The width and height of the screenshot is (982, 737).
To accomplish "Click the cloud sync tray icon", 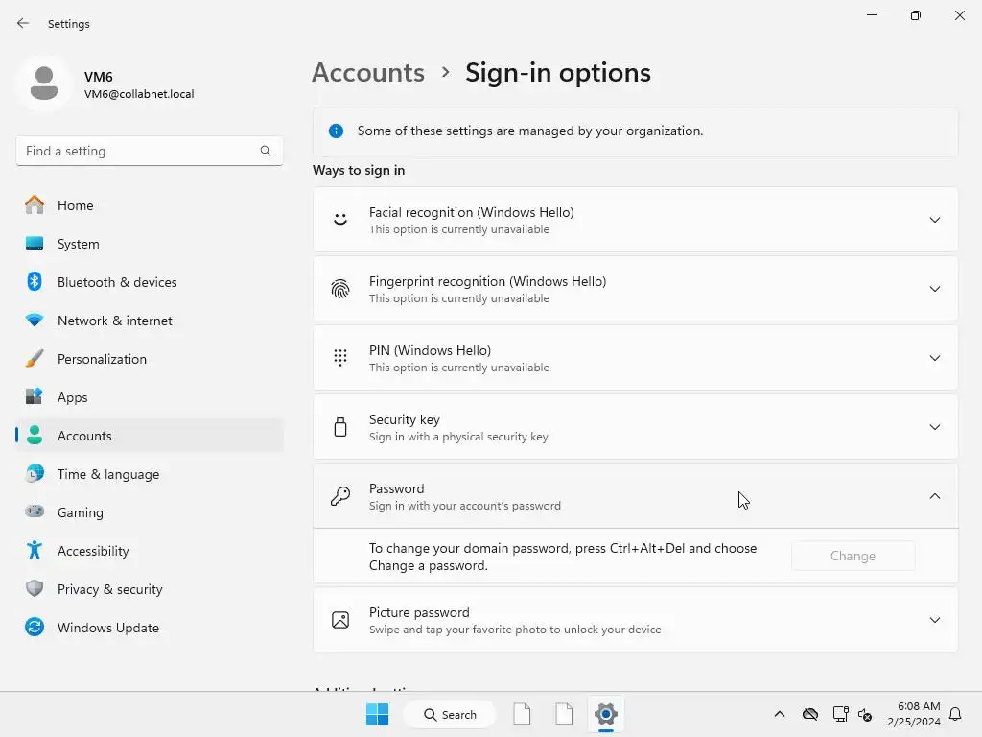I will tap(810, 714).
